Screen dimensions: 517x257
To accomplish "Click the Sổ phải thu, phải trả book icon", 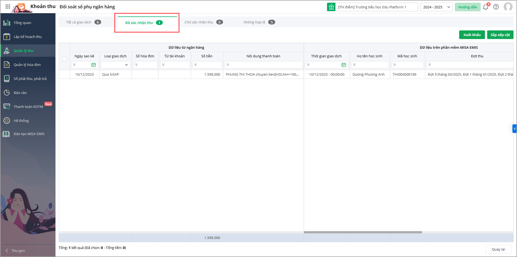I will (7, 79).
